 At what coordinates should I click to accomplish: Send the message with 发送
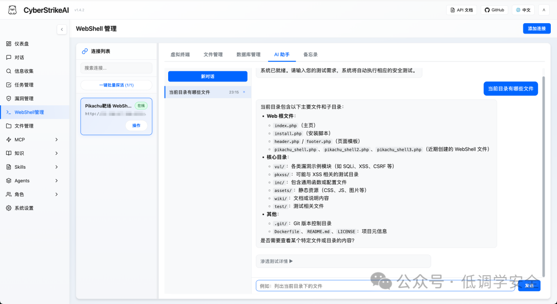tap(529, 285)
